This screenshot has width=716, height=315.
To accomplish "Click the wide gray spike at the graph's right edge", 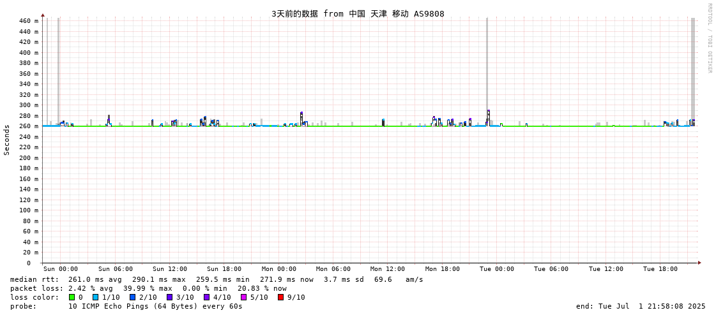I will click(x=693, y=68).
